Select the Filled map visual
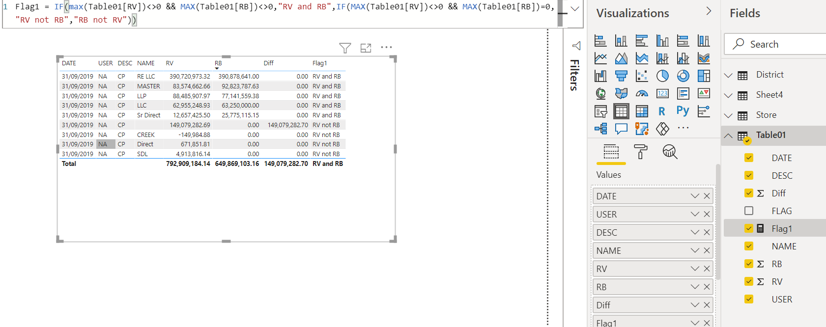The image size is (826, 327). (621, 94)
